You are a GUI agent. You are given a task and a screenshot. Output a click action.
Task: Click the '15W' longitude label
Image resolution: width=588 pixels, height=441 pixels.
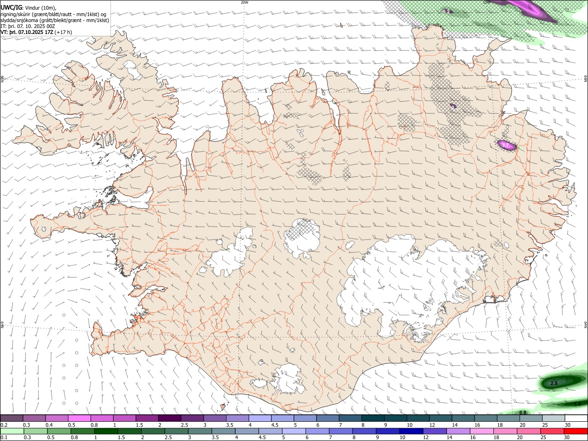click(x=486, y=2)
